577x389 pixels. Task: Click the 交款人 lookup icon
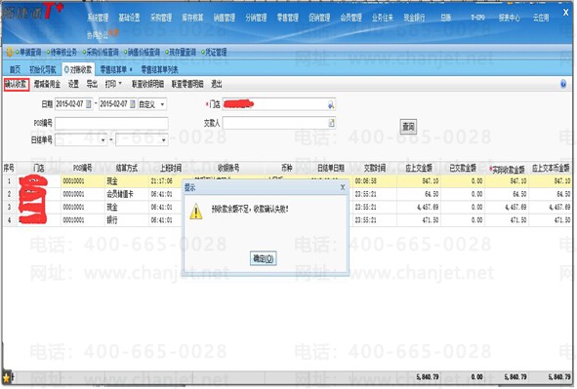click(331, 123)
